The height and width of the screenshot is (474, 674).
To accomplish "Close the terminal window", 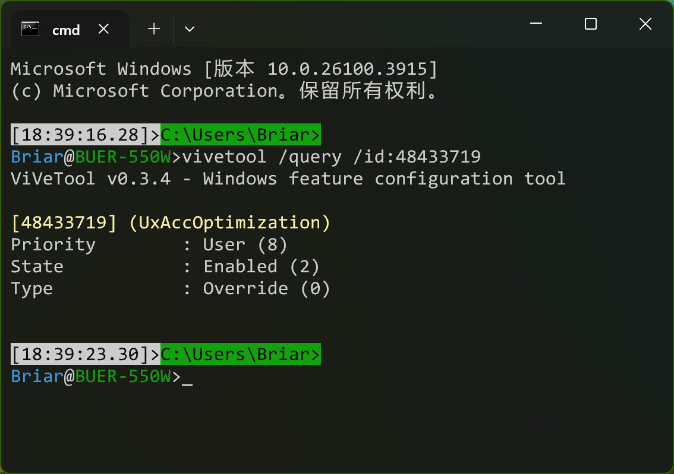I will 645,24.
